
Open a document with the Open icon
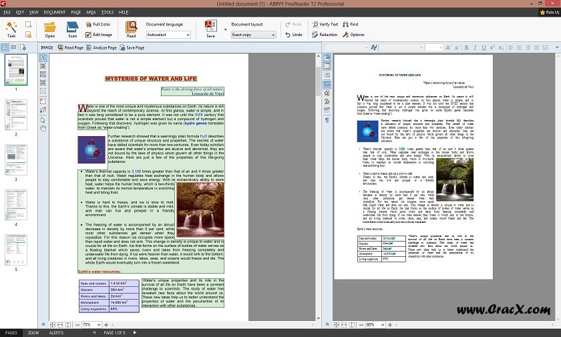[49, 29]
